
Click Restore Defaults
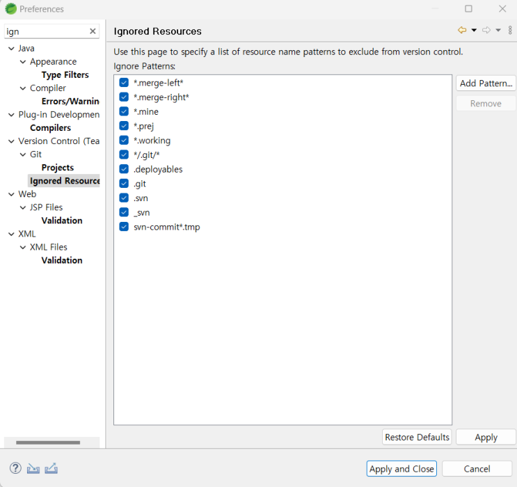(x=417, y=437)
